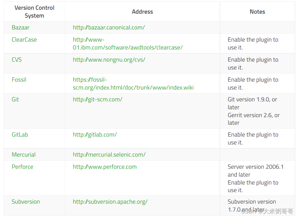Click the Git system name link
This screenshot has height=217, width=298.
15,99
